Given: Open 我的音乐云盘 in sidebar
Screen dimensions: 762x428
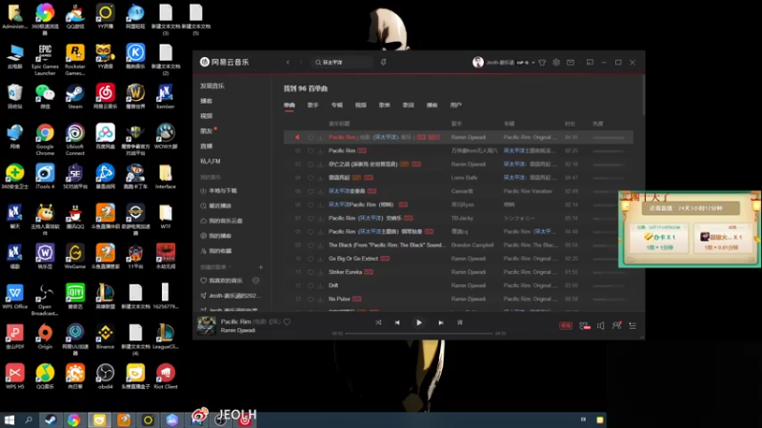Looking at the screenshot, I should click(222, 221).
